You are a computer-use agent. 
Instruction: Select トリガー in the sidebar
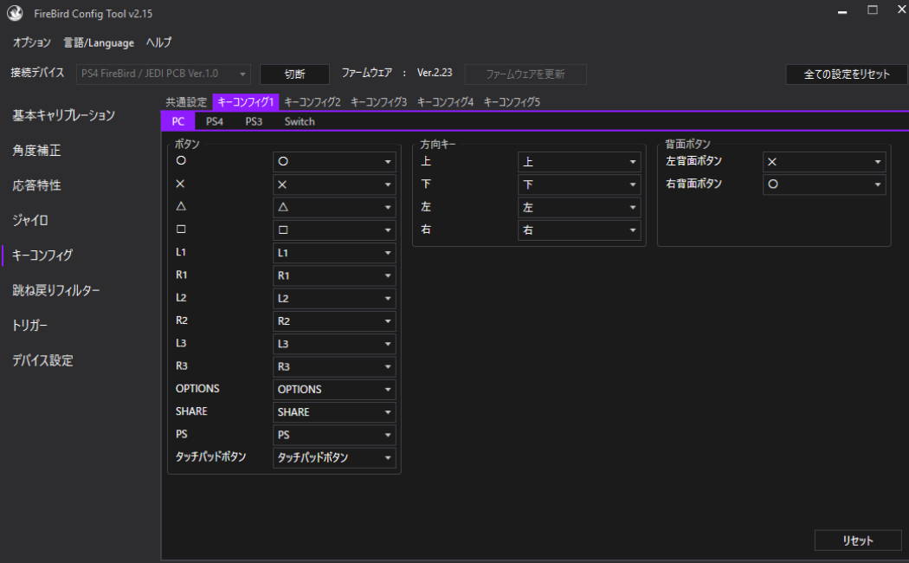point(30,326)
